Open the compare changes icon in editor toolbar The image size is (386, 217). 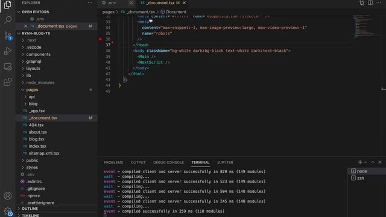tap(362, 3)
